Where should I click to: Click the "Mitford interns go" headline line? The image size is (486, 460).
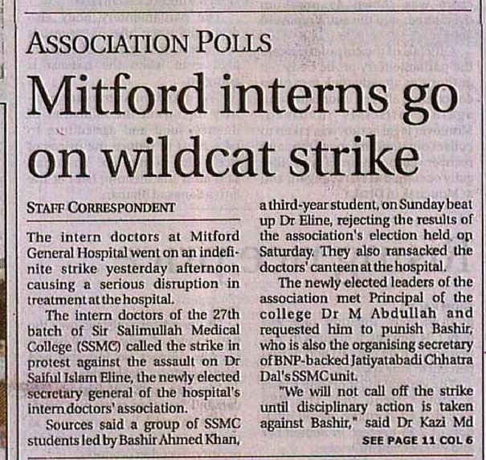239,96
